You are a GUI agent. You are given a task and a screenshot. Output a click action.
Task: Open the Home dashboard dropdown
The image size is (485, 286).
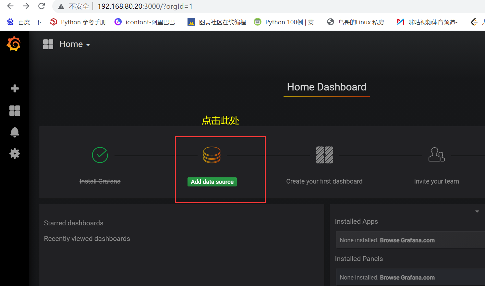coord(75,44)
